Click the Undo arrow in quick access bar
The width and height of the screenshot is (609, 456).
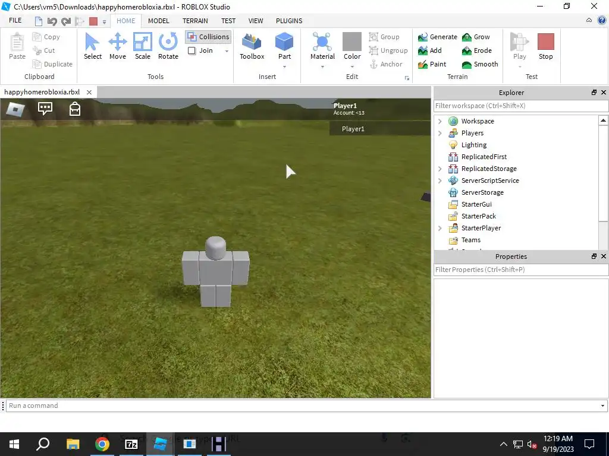click(52, 21)
